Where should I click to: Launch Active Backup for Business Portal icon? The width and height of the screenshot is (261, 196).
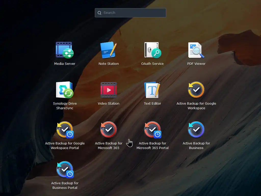pos(65,170)
